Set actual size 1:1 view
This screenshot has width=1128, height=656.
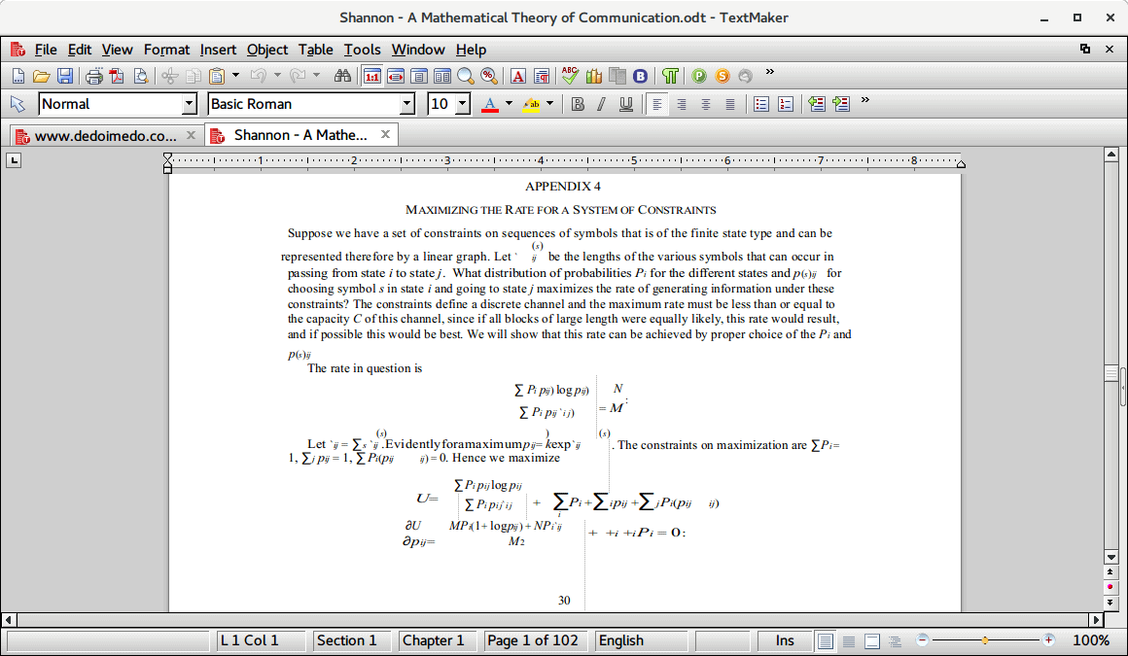pyautogui.click(x=371, y=76)
